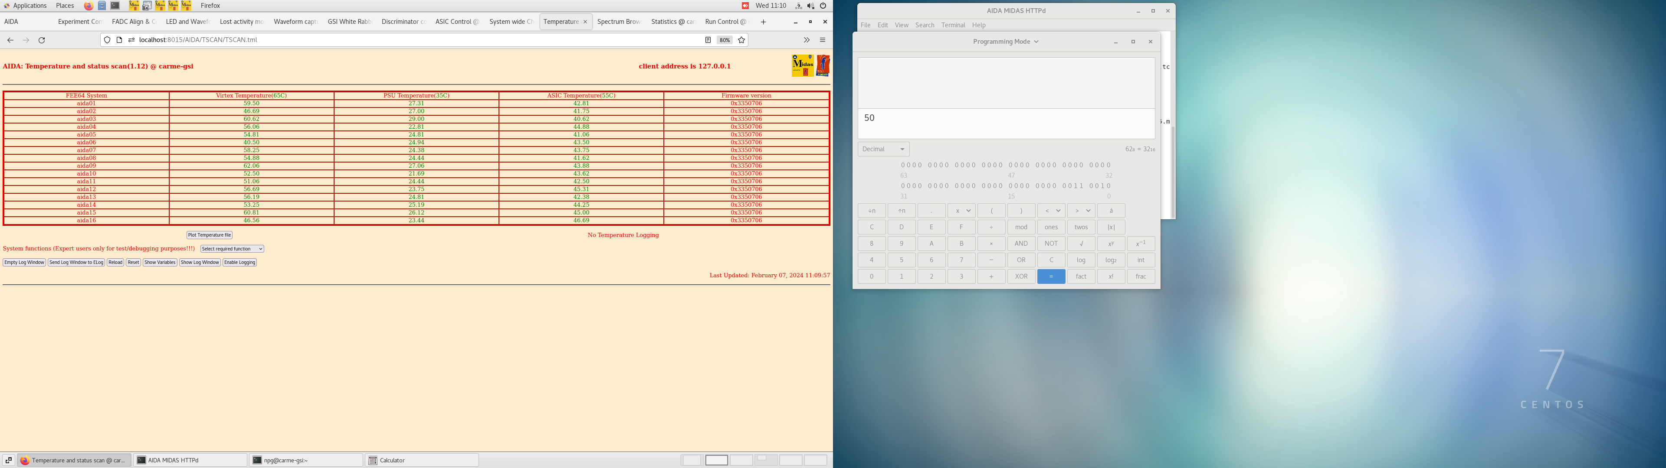The height and width of the screenshot is (468, 1666).
Task: Toggle bit 0 in binary display
Action: point(1109,186)
